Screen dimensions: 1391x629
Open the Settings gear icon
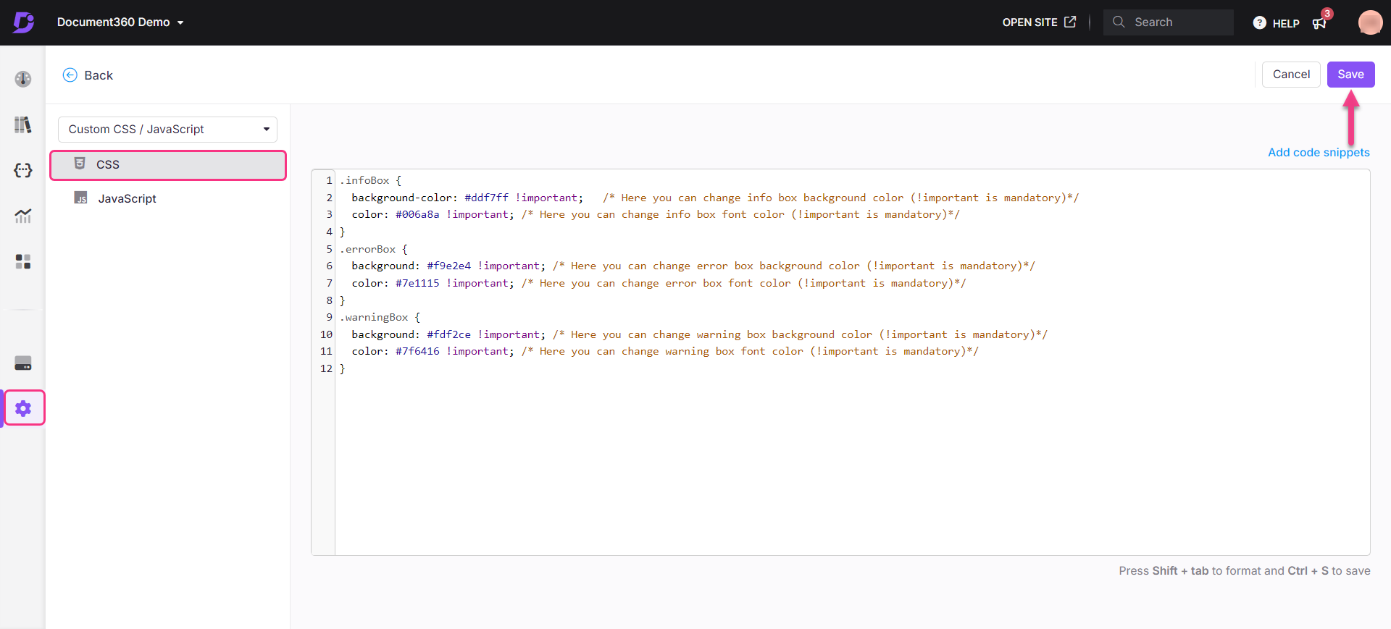pyautogui.click(x=23, y=408)
